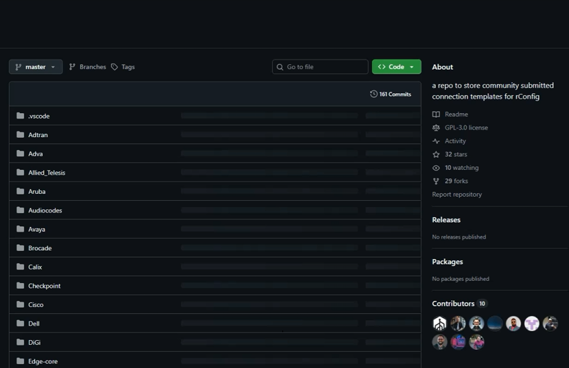569x368 pixels.
Task: Click the eye icon beside 10 watching
Action: pos(436,168)
